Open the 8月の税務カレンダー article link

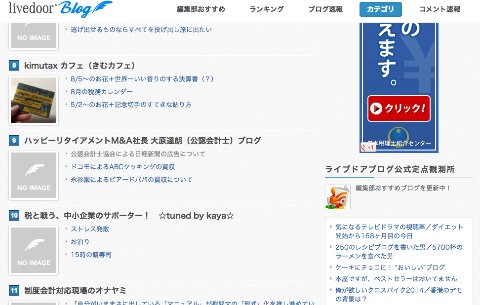click(102, 92)
